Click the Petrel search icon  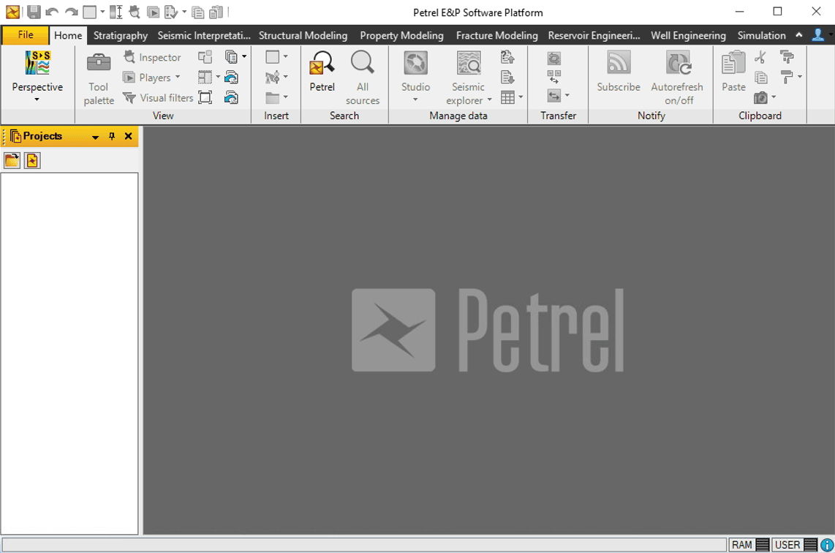coord(322,72)
